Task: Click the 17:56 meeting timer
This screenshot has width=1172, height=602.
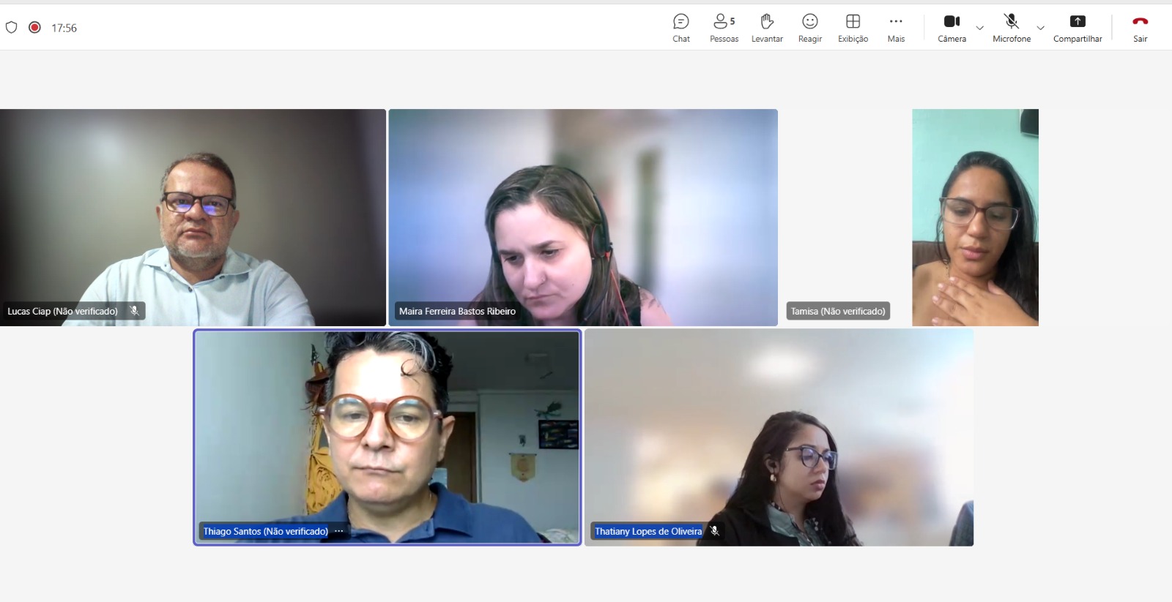Action: pyautogui.click(x=64, y=28)
